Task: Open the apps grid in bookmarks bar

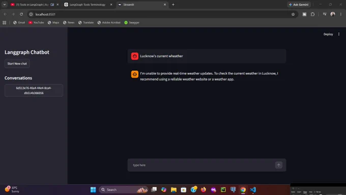Action: coord(5,22)
